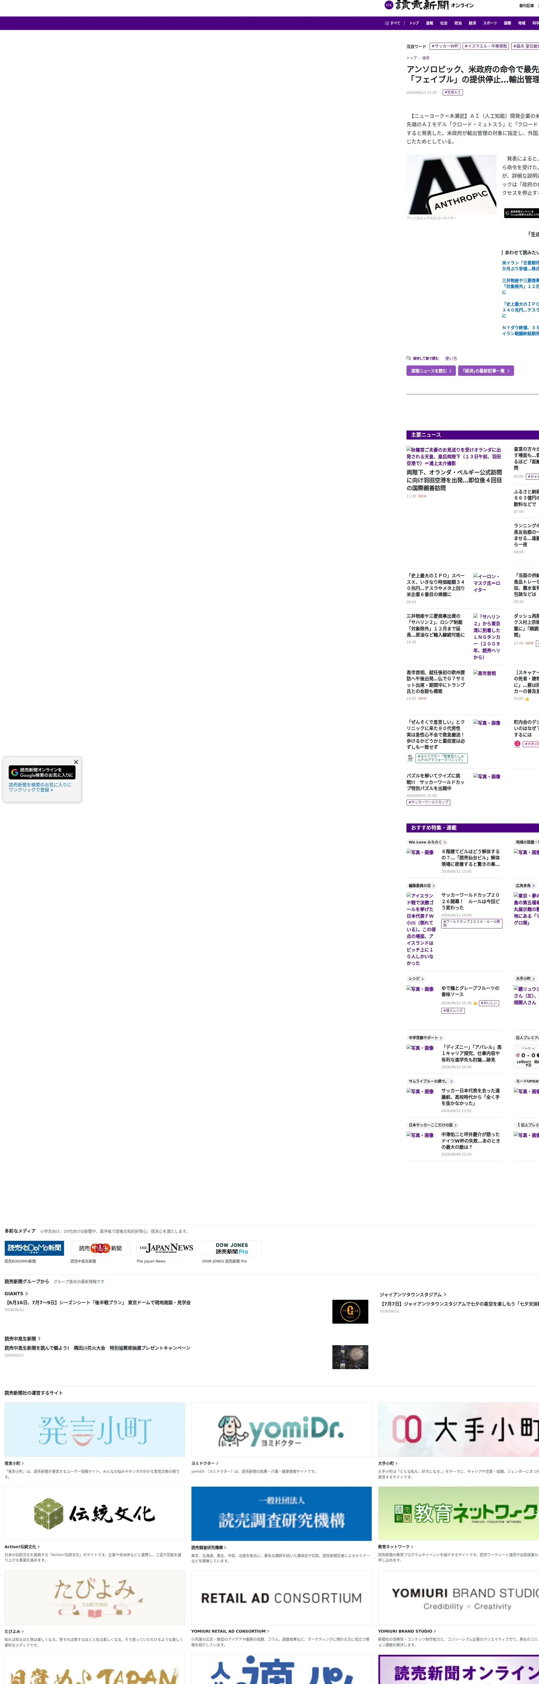Select 国際 in the navigation bar

(507, 23)
